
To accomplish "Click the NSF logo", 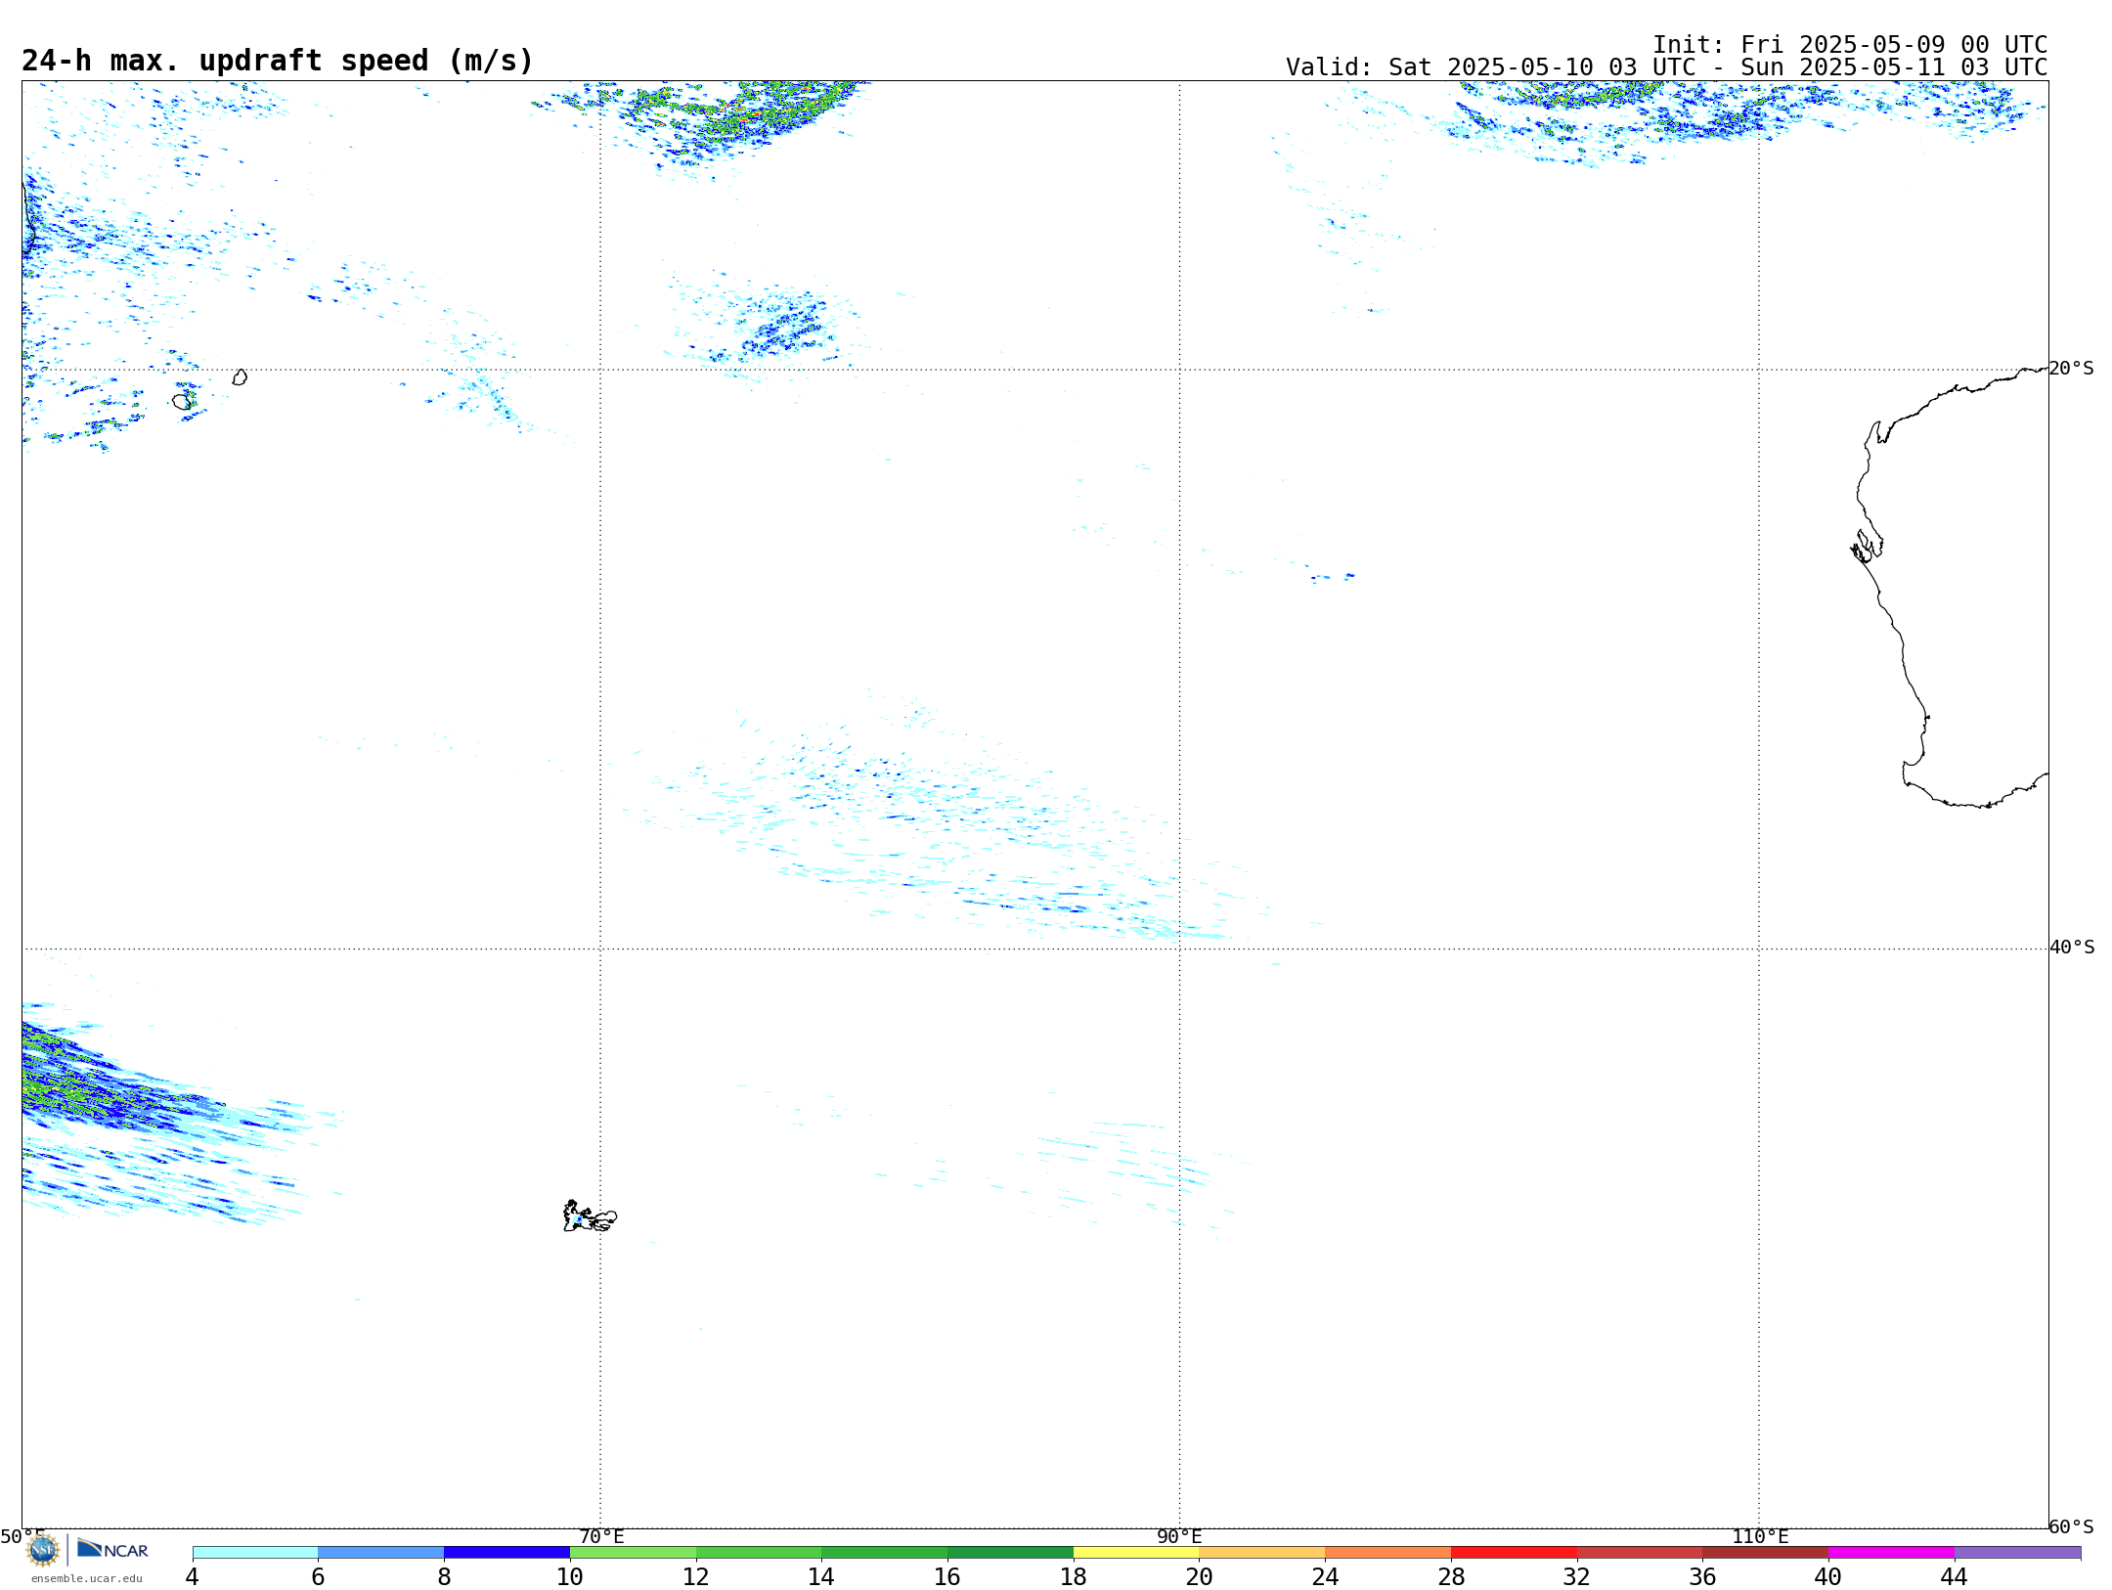I will coord(43,1550).
